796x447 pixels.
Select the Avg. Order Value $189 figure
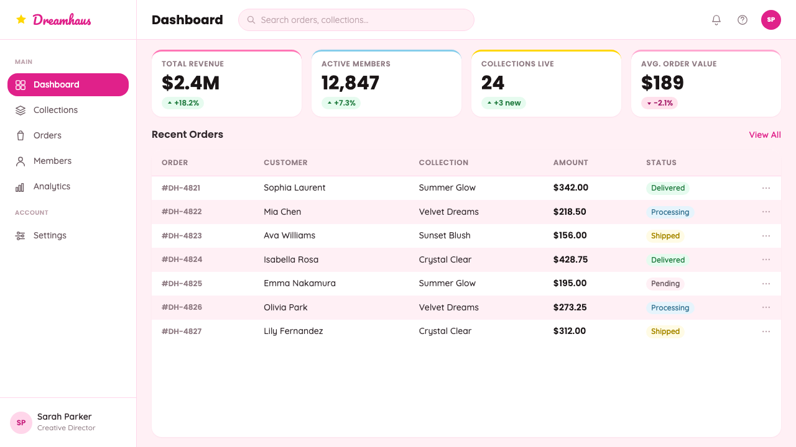pyautogui.click(x=662, y=83)
